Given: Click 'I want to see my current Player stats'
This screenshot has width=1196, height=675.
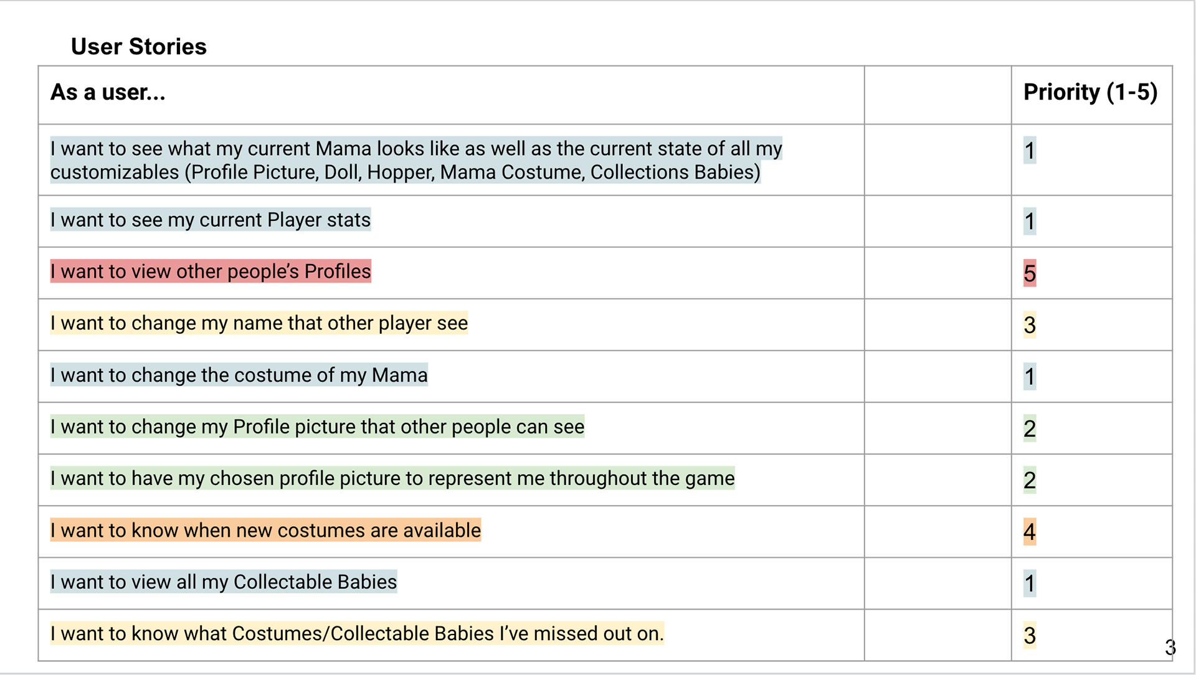Looking at the screenshot, I should tap(211, 220).
